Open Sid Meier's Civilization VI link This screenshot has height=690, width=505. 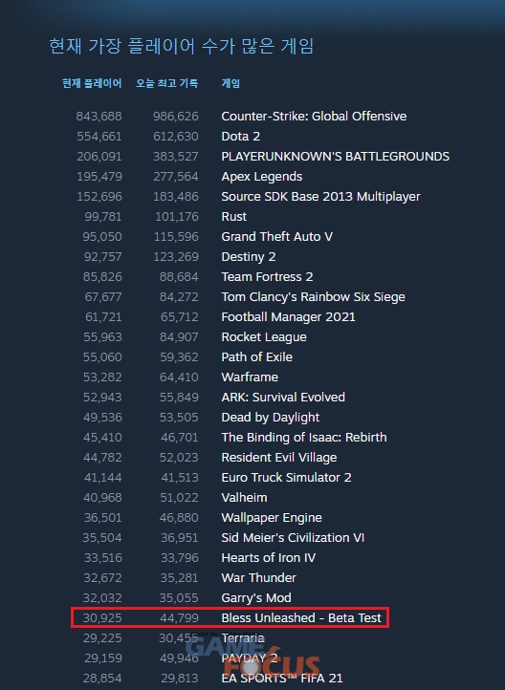click(x=293, y=538)
